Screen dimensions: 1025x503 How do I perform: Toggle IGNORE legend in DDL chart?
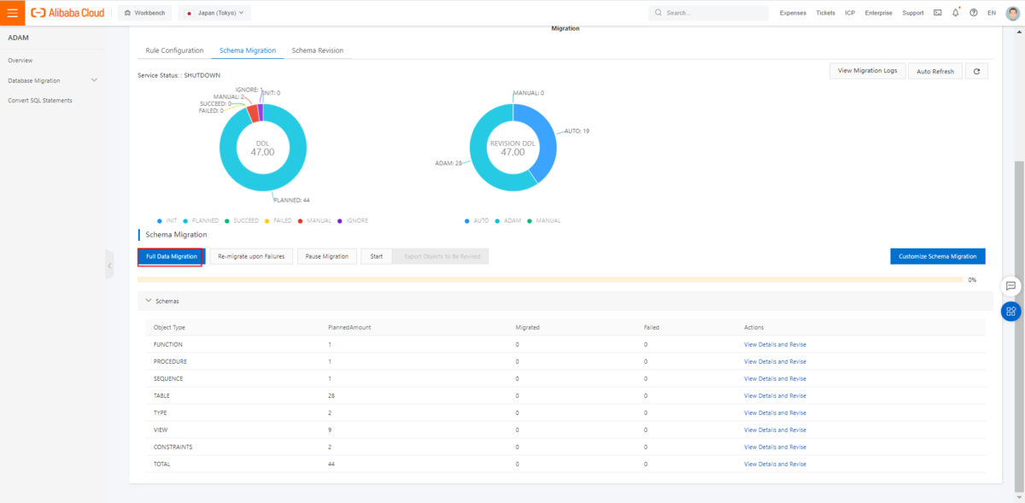(x=354, y=220)
